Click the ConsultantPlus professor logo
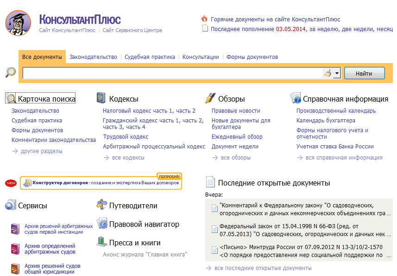 click(18, 23)
